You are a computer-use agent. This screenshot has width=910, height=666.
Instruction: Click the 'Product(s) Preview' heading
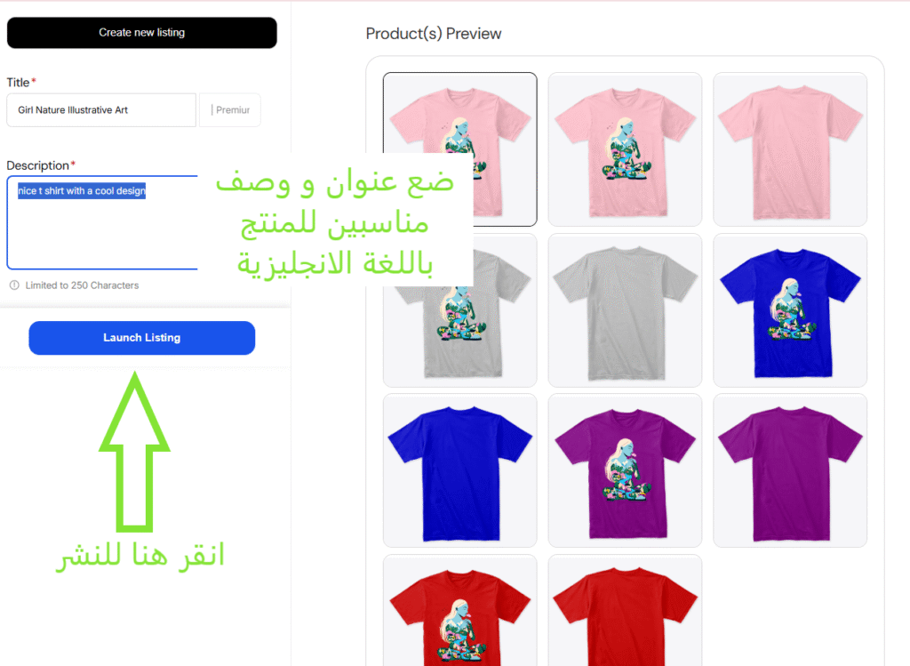434,34
